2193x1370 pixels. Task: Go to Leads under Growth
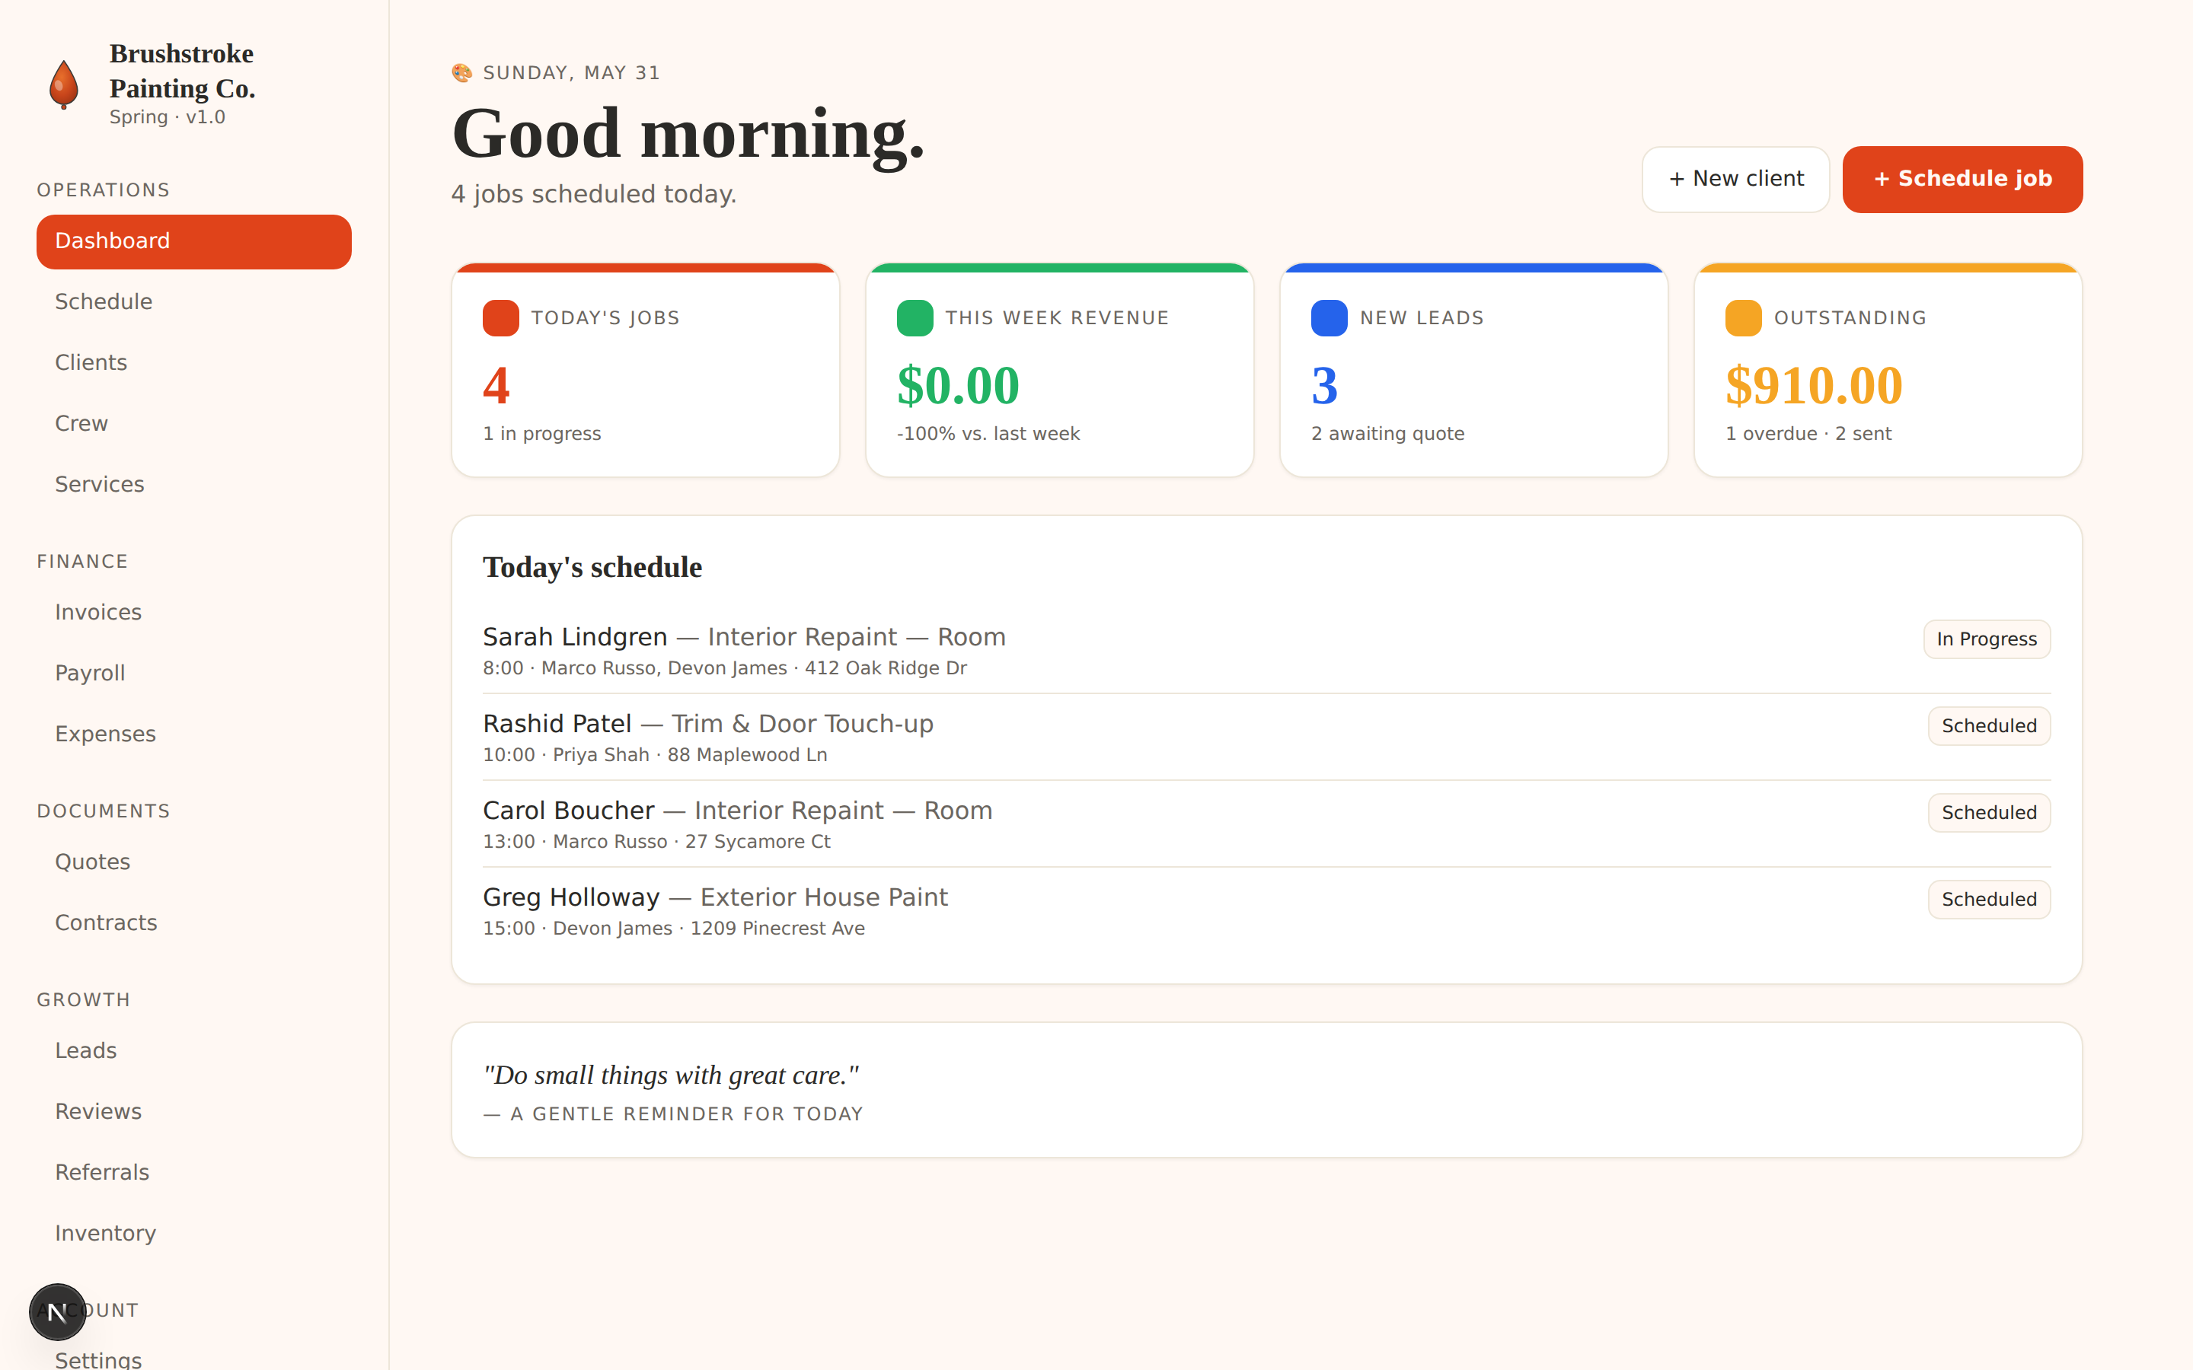(x=194, y=1050)
